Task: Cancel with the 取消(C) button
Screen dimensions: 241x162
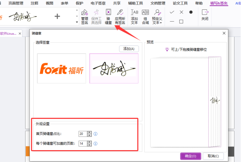Action: (213, 156)
